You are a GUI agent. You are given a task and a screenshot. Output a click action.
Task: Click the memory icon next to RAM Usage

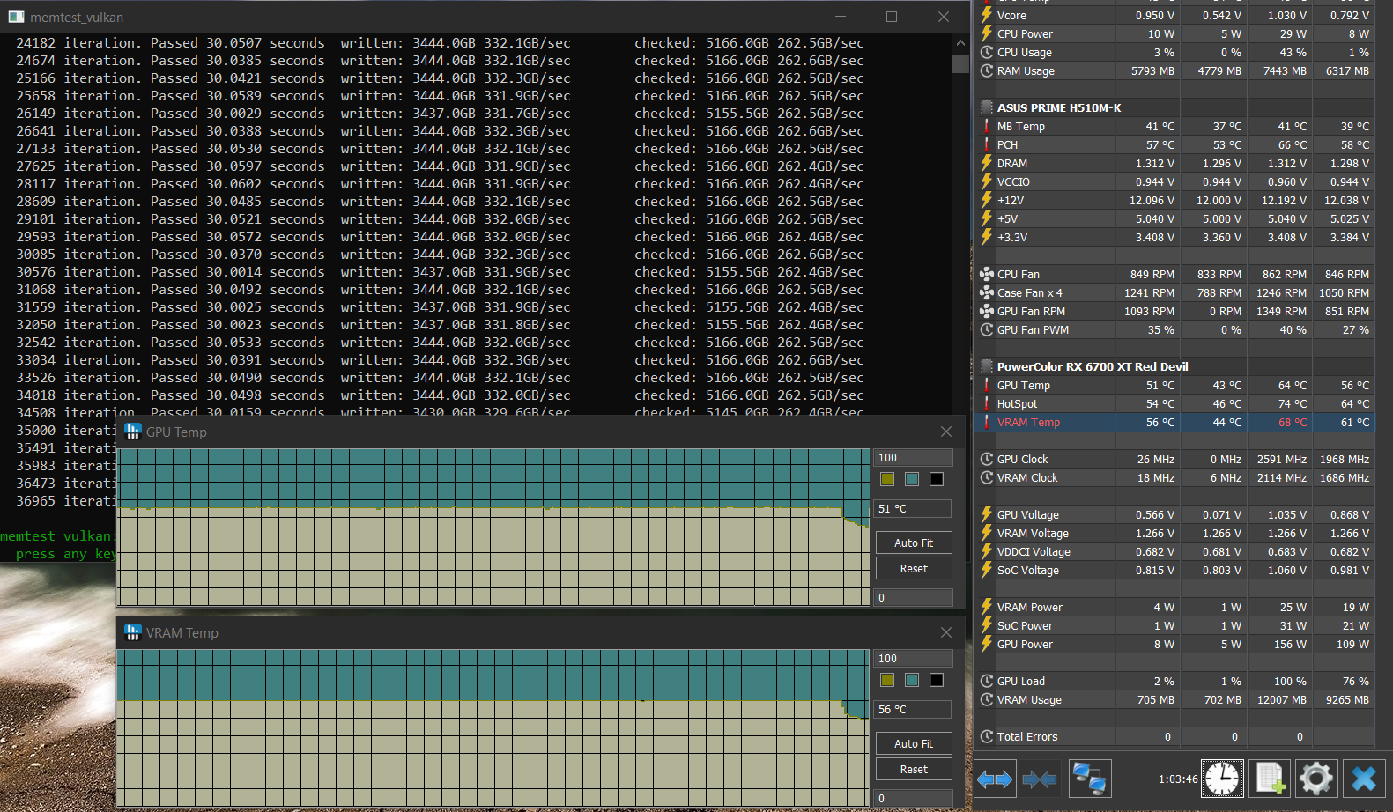(987, 70)
